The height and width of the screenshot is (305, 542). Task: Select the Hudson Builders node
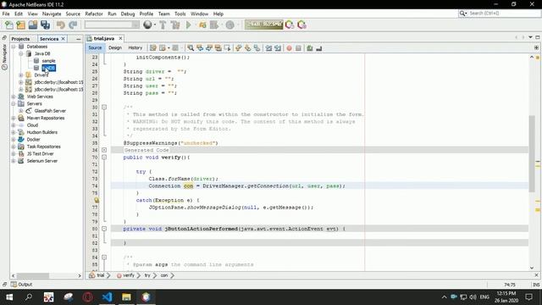point(41,132)
